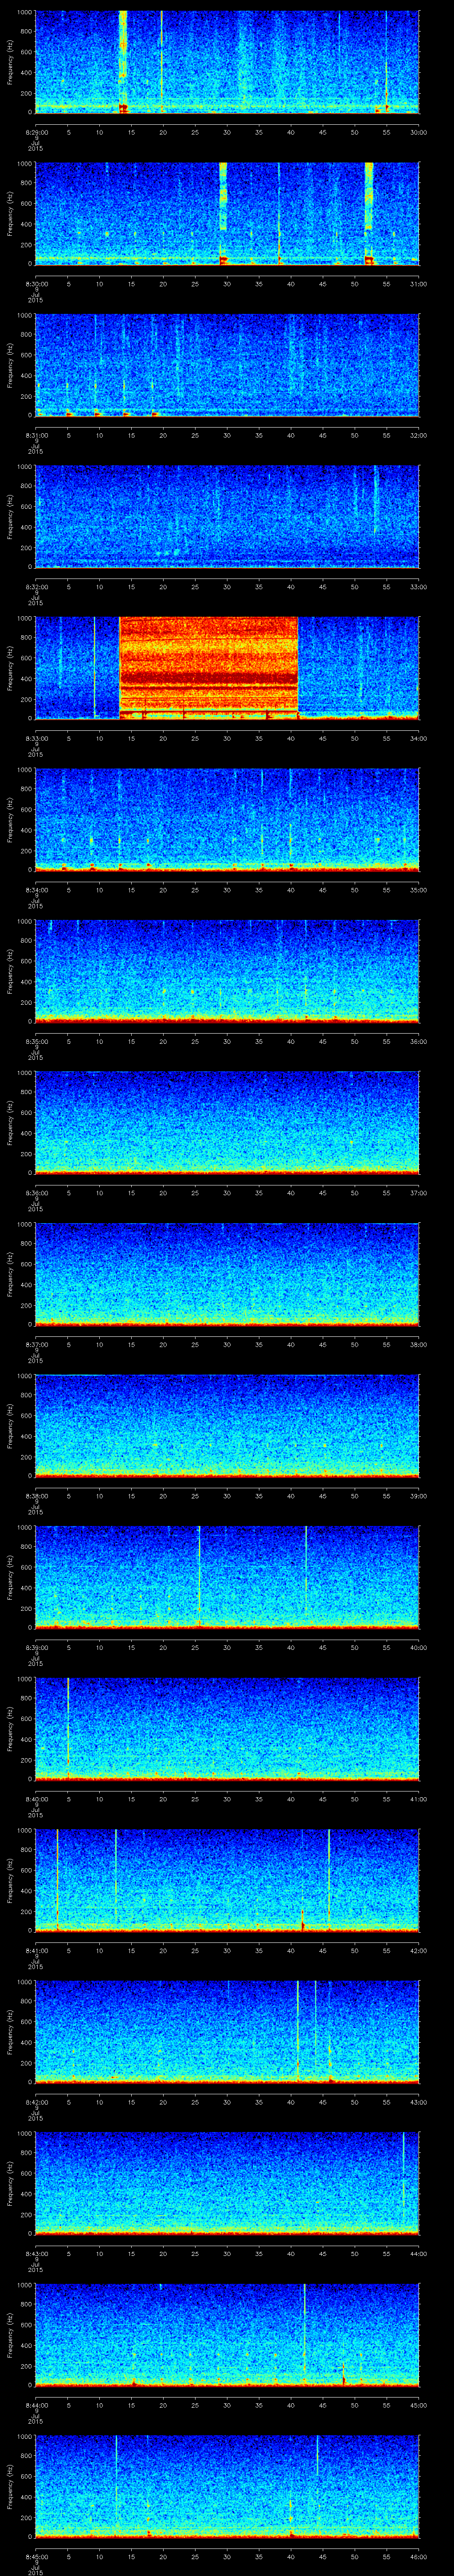This screenshot has width=454, height=2576.
Task: Open the 8:36 spectrogram panel
Action: (227, 1122)
